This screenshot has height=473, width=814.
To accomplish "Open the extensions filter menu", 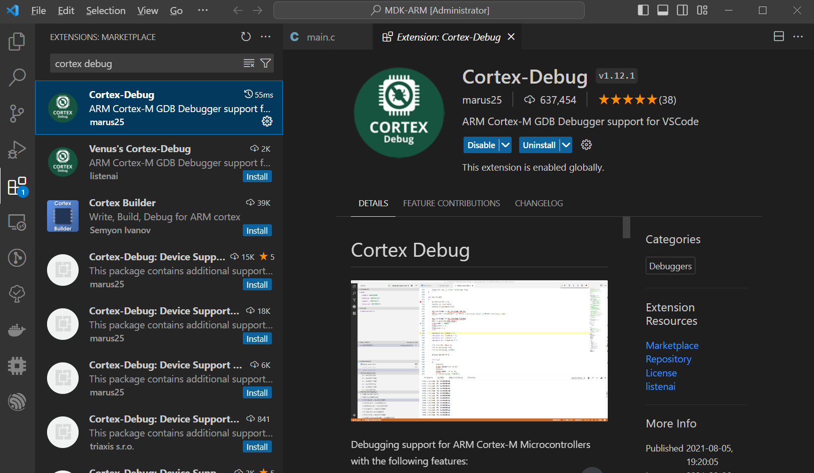I will 266,63.
